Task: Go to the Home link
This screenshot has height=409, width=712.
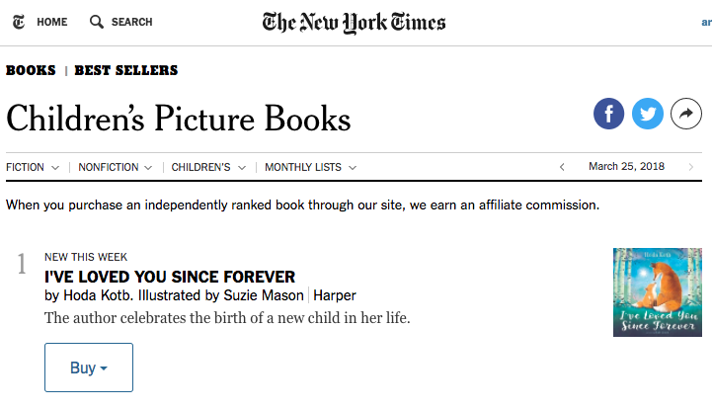Action: pyautogui.click(x=51, y=22)
